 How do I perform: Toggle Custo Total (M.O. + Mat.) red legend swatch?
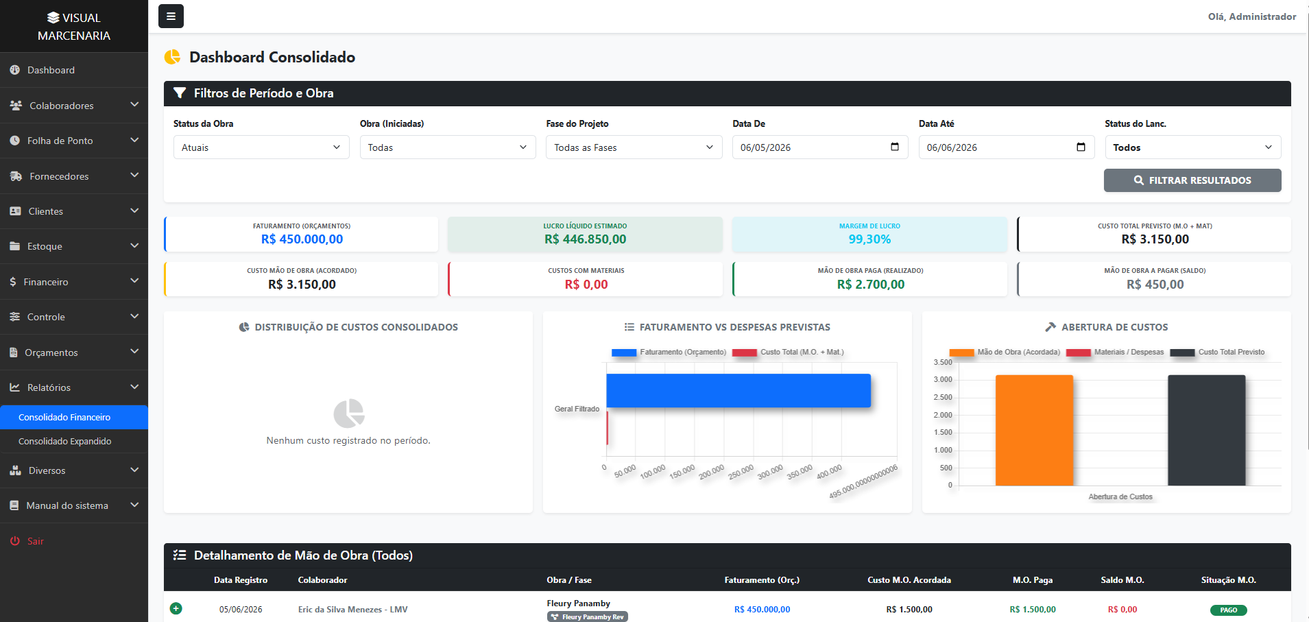coord(745,352)
